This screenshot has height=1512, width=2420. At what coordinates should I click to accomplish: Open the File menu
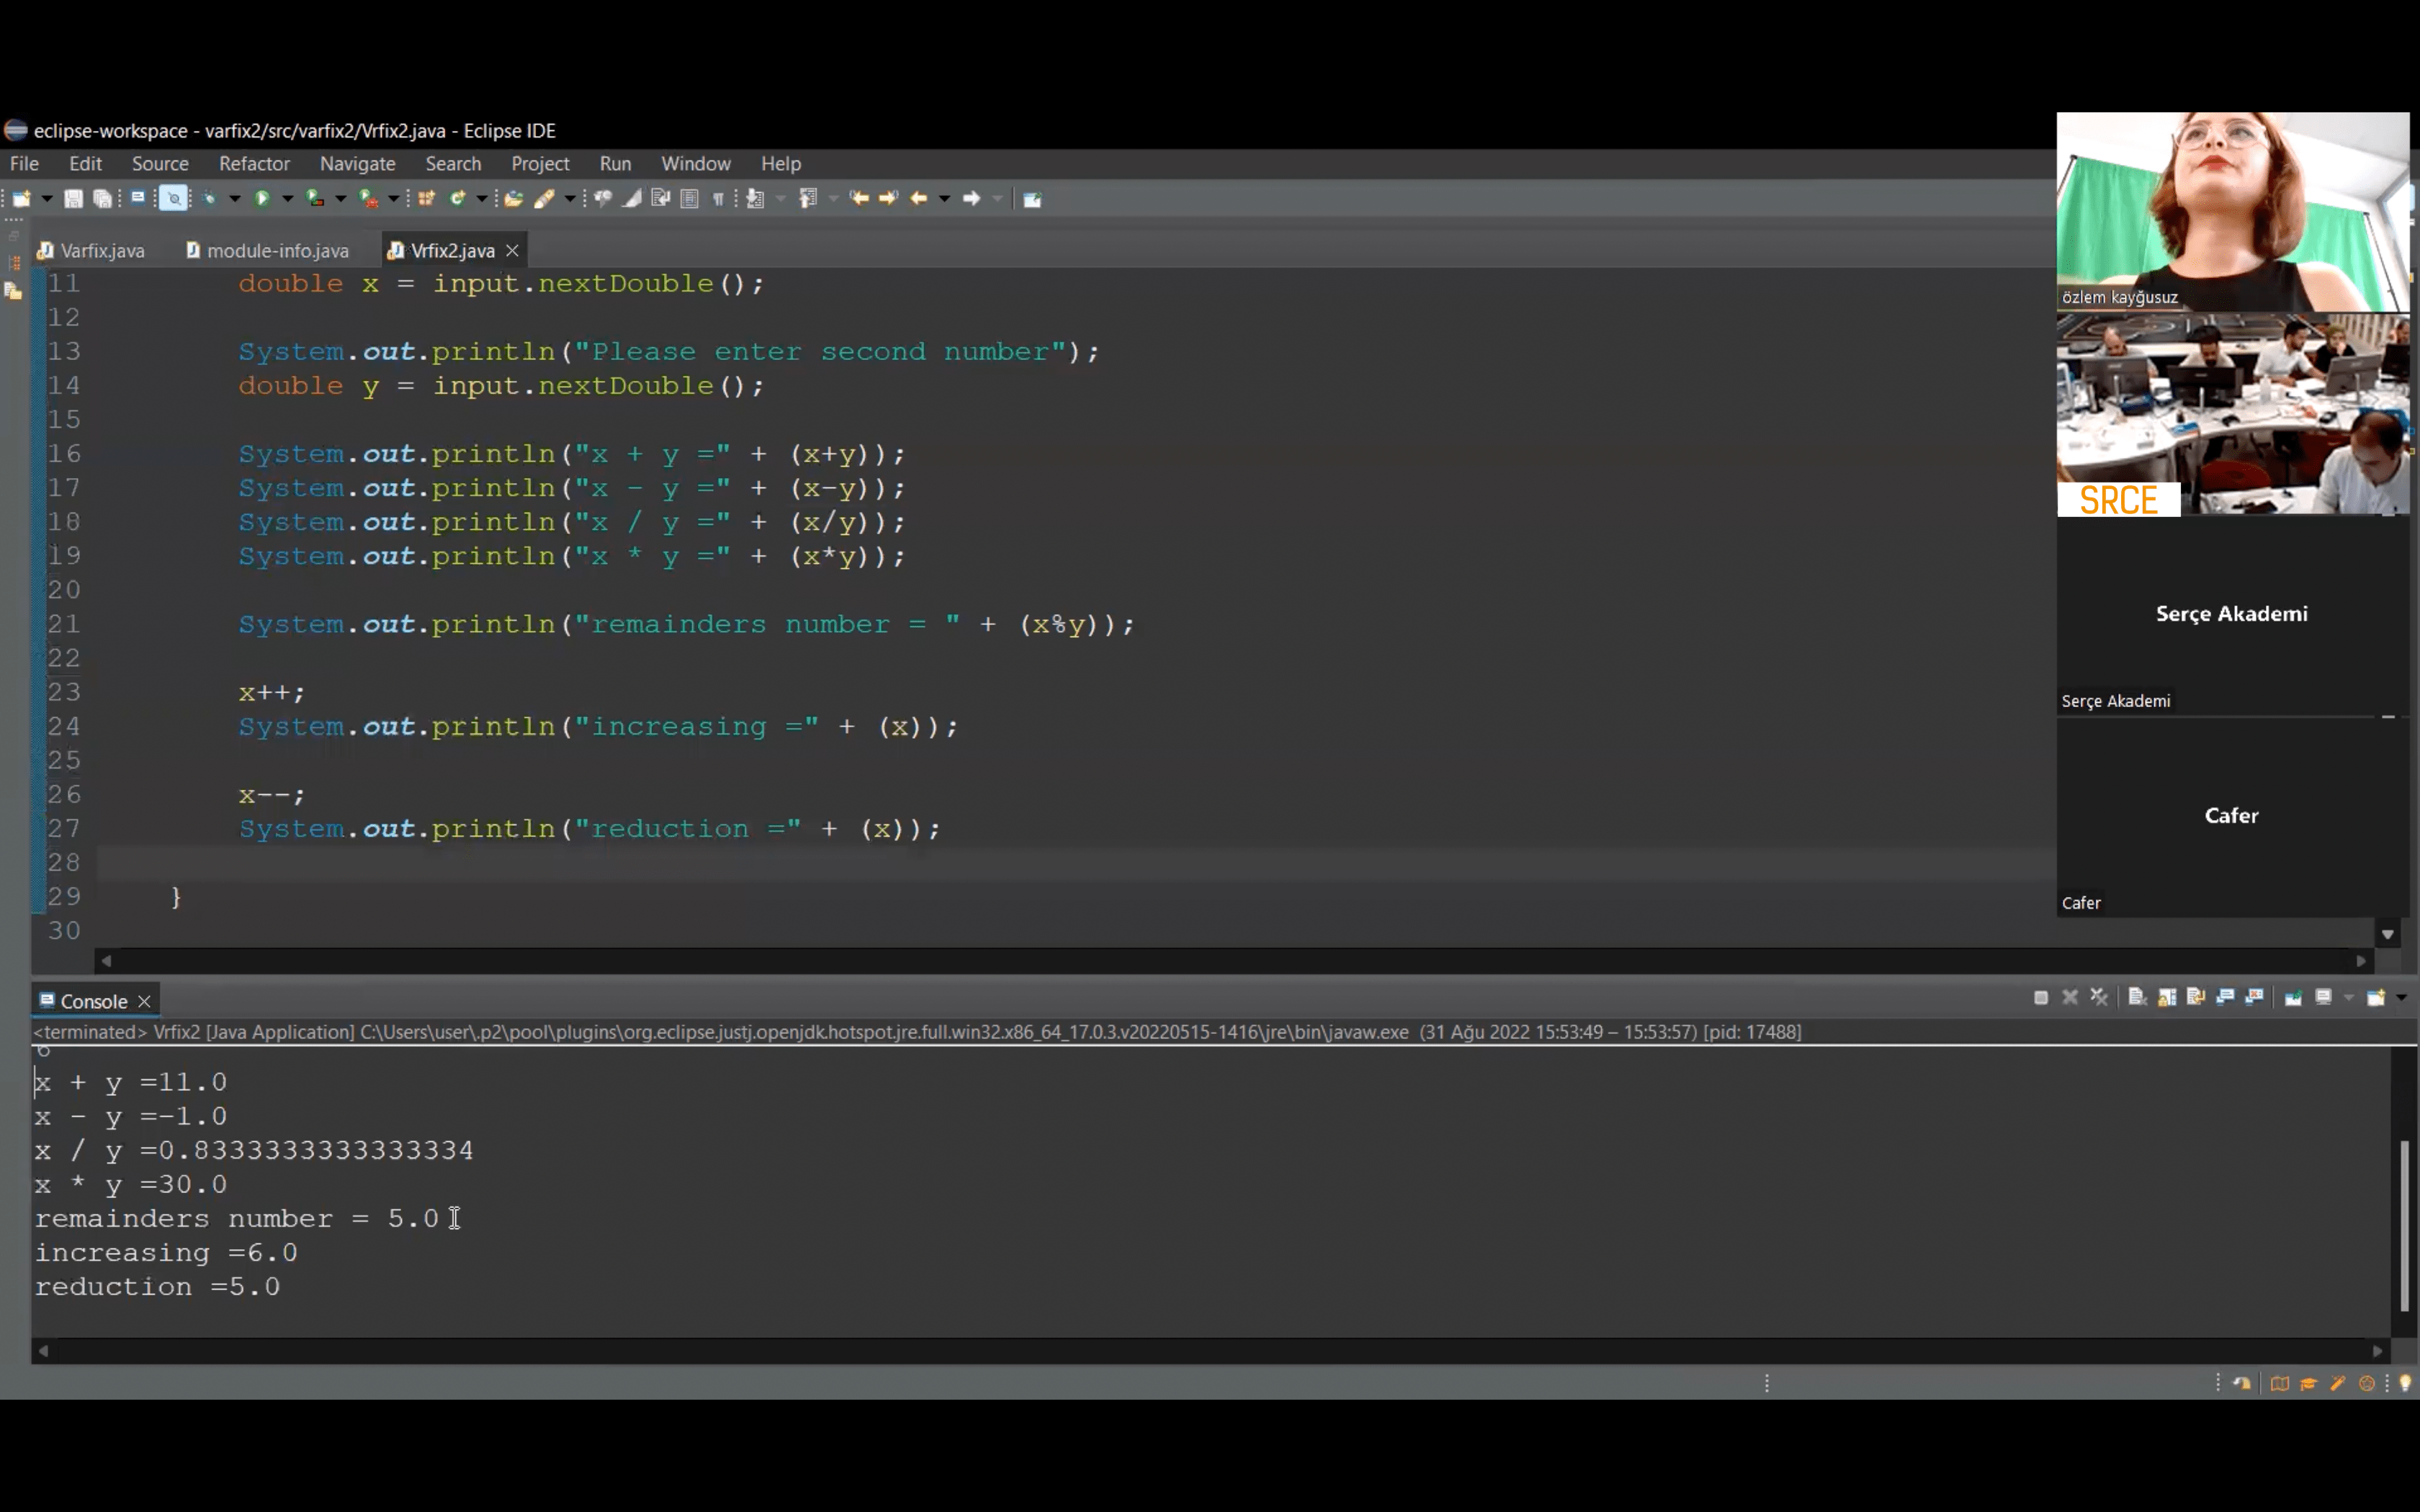(x=24, y=163)
